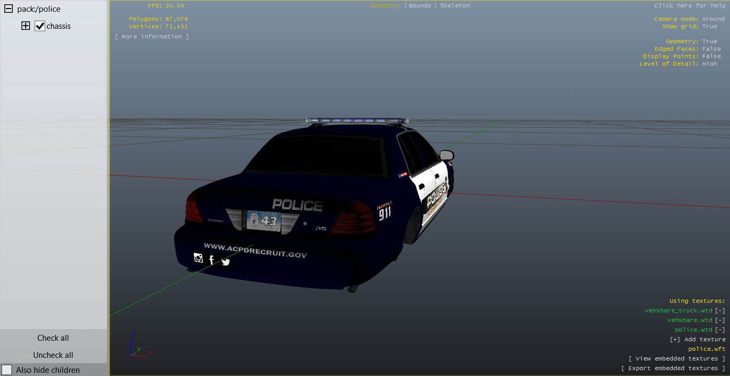730x376 pixels.
Task: Toggle the Show grid setting
Action: [x=710, y=26]
